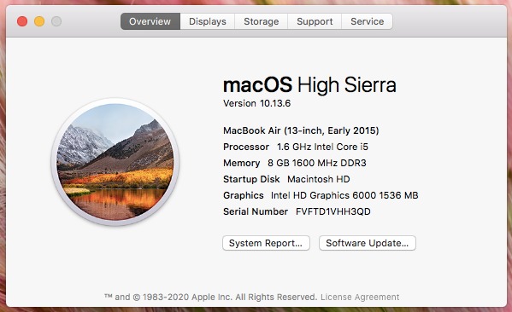Open the Displays tab

coord(208,21)
